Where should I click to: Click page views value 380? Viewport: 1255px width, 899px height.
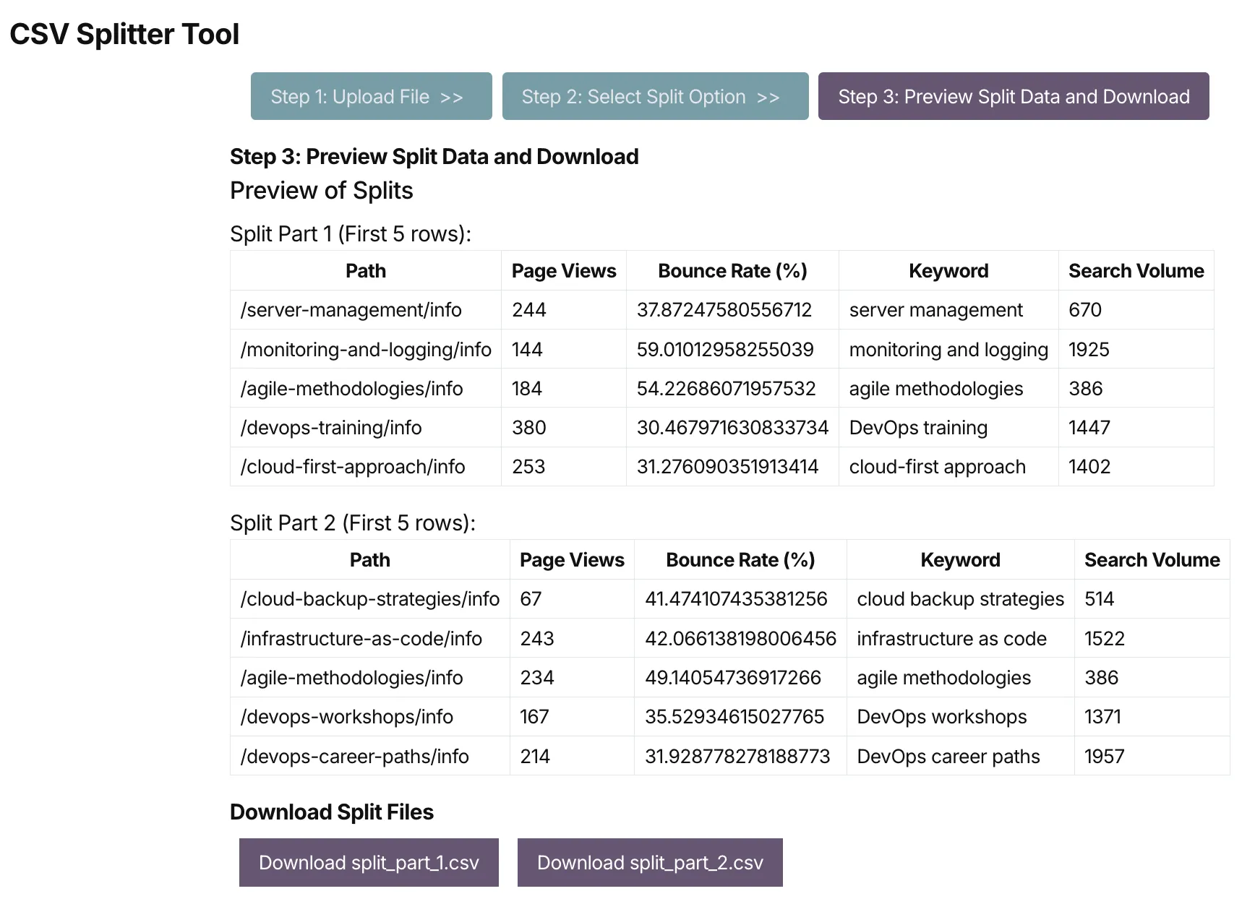pyautogui.click(x=564, y=428)
